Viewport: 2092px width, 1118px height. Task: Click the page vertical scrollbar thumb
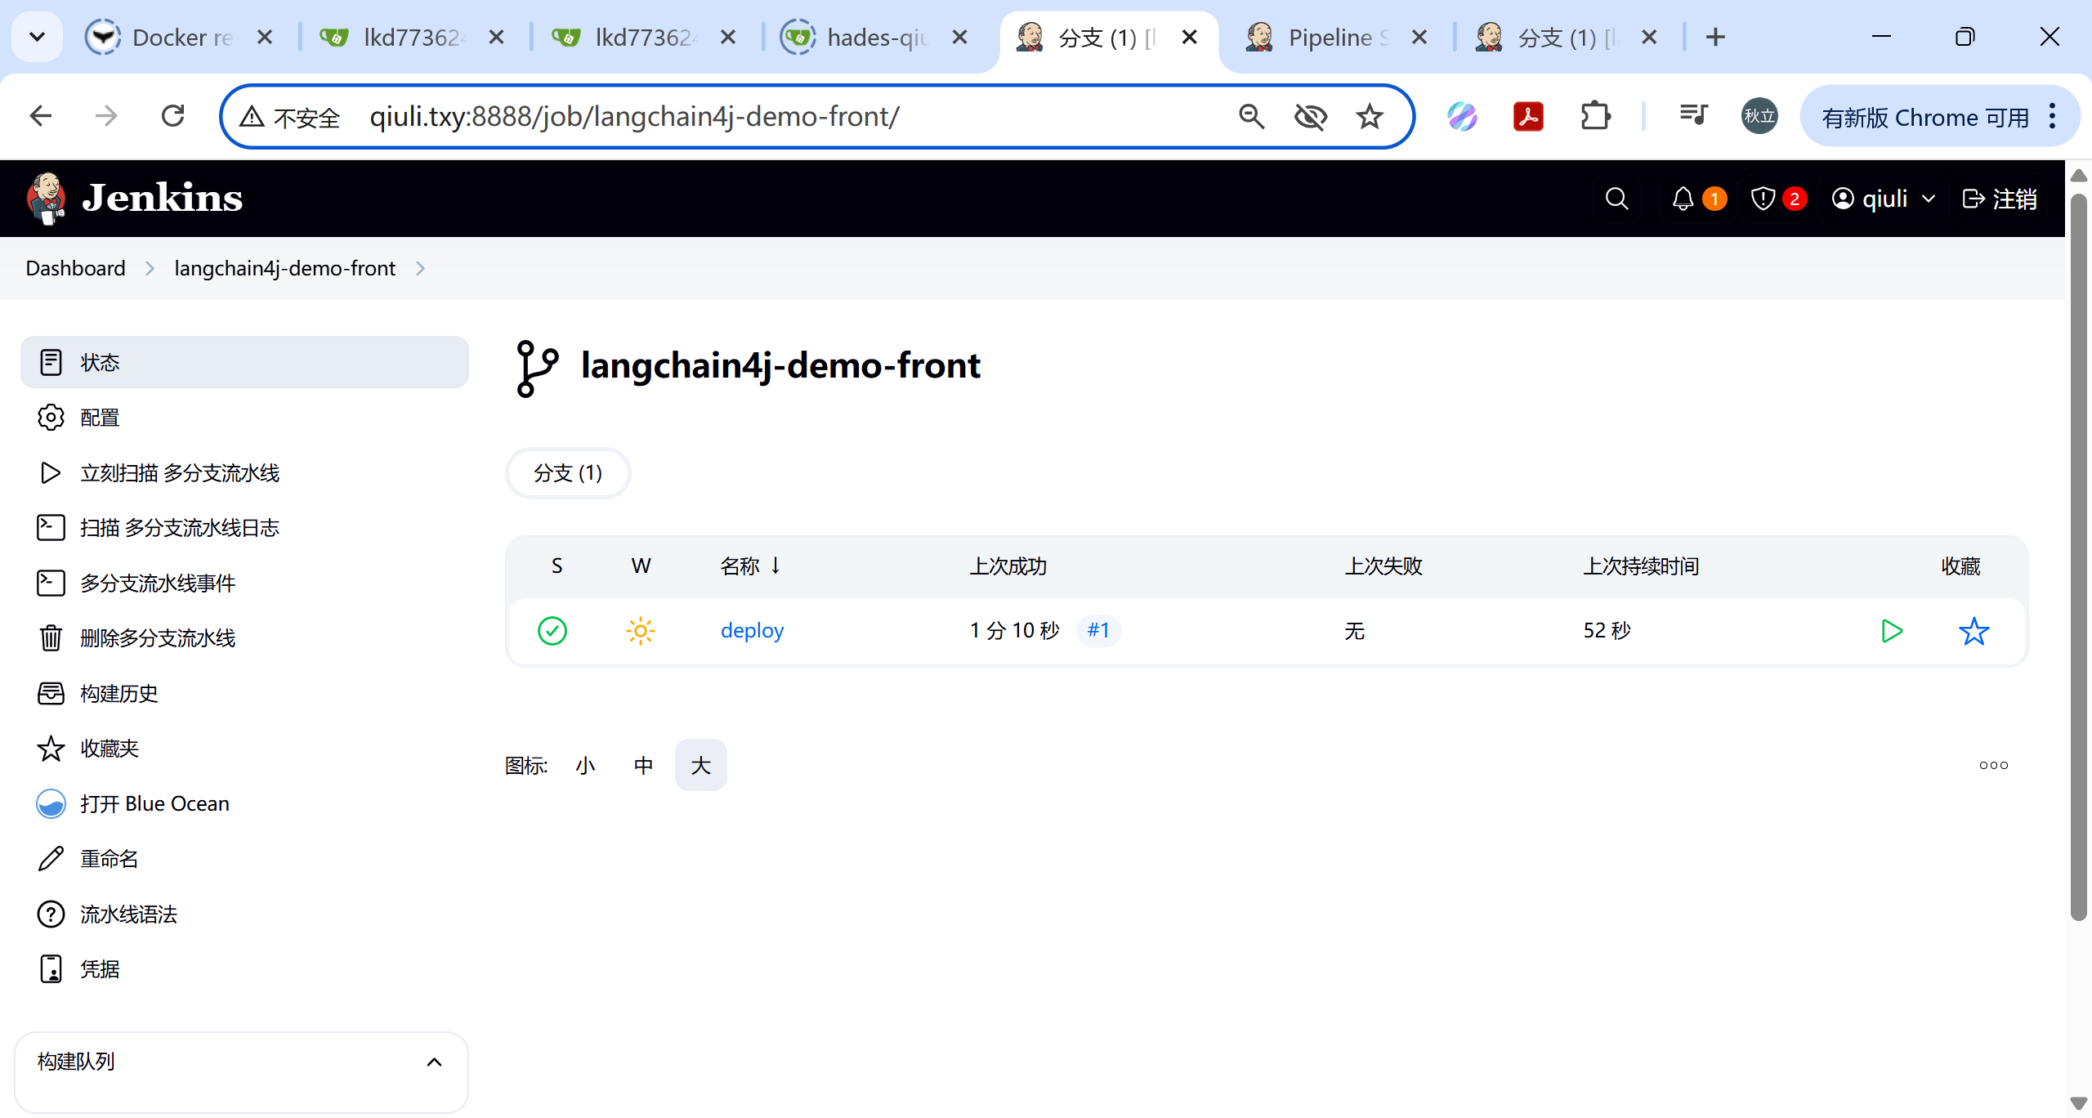point(2078,556)
